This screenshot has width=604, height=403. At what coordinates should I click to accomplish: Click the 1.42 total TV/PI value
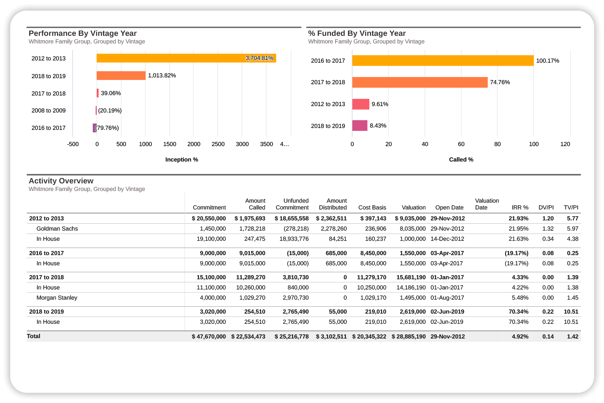click(x=573, y=337)
